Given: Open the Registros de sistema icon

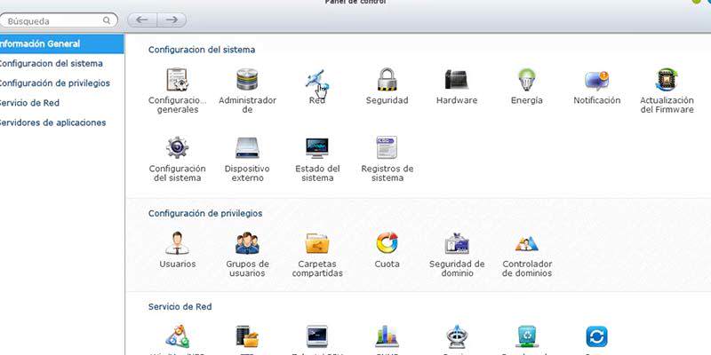Looking at the screenshot, I should [387, 147].
